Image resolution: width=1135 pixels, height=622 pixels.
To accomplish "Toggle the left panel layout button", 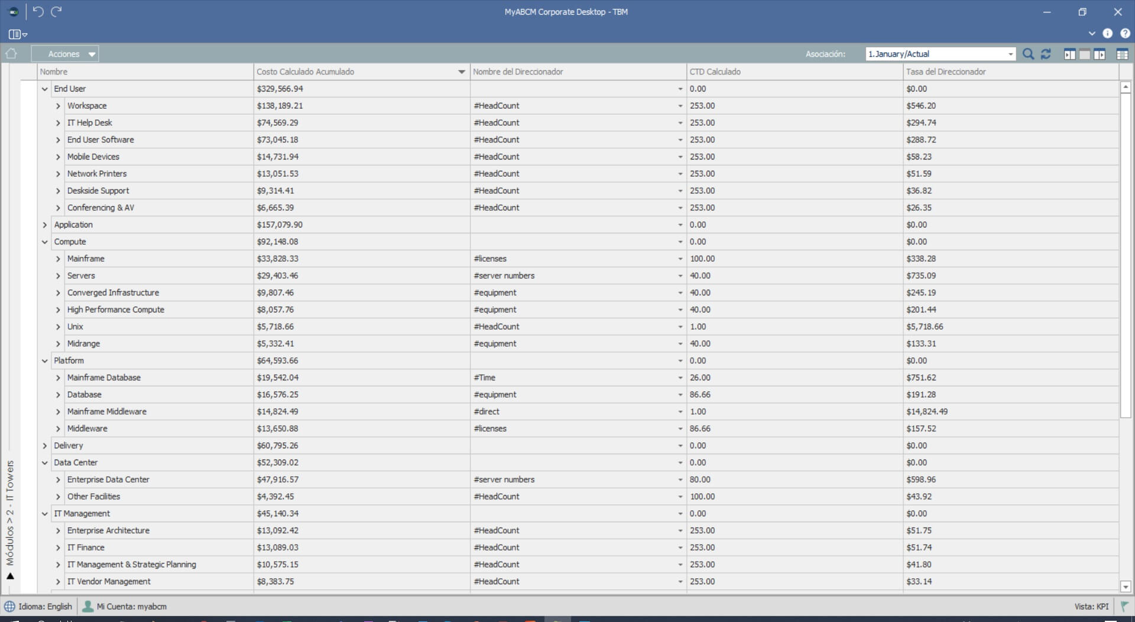I will [x=1069, y=54].
